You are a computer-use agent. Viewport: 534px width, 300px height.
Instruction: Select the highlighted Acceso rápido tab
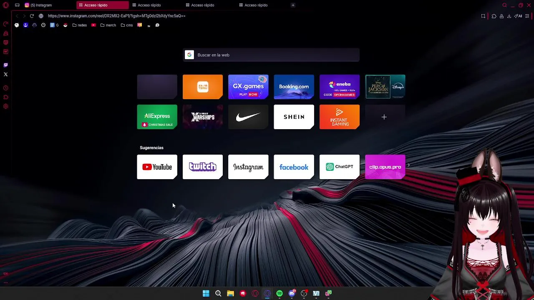[103, 5]
